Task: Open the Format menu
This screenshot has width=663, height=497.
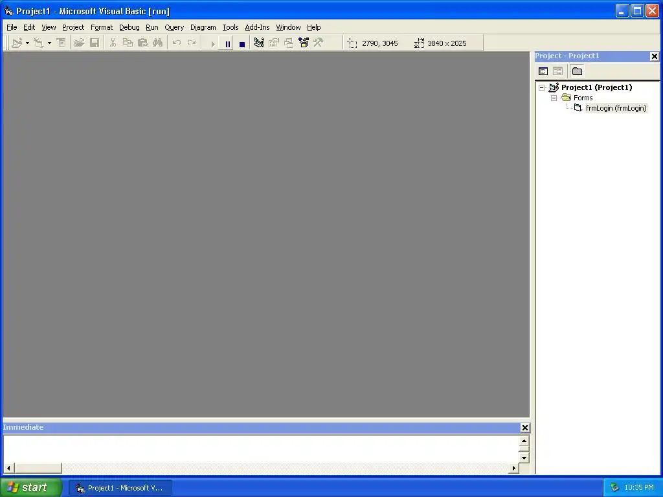Action: pyautogui.click(x=102, y=27)
